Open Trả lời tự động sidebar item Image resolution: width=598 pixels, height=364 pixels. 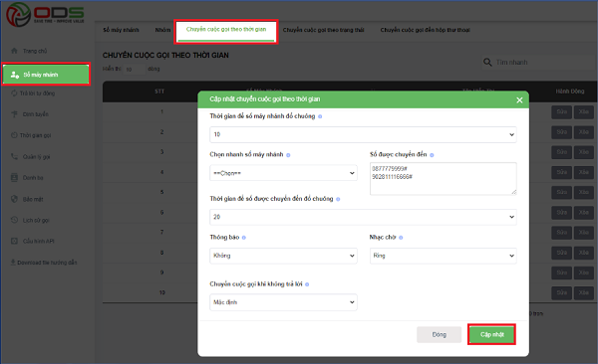37,93
